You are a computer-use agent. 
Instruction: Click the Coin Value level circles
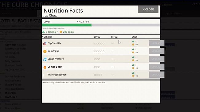click(x=99, y=51)
